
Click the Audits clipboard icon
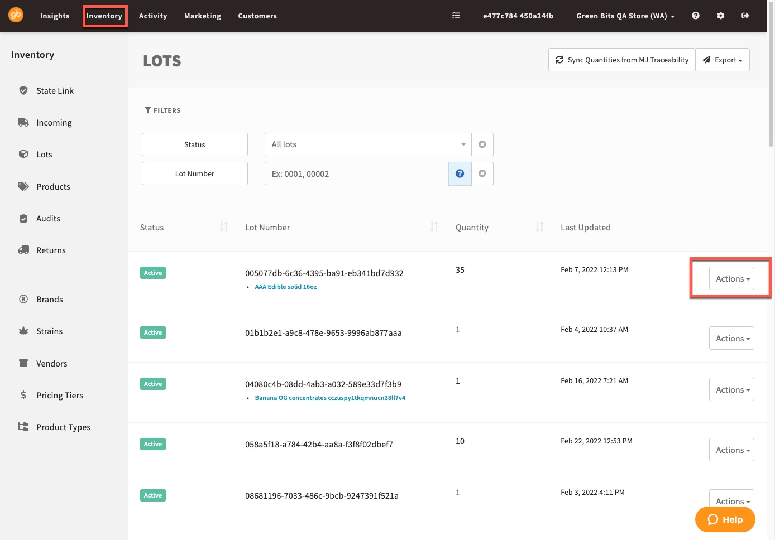(23, 218)
